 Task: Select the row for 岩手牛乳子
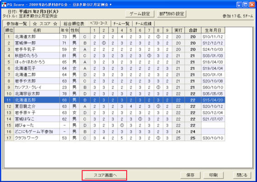[114, 50]
